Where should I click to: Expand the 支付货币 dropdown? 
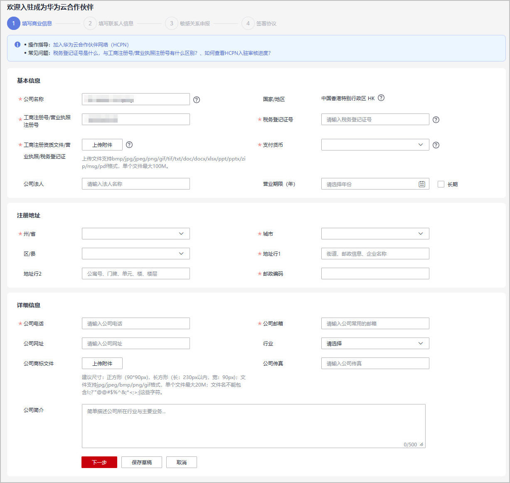[x=375, y=145]
